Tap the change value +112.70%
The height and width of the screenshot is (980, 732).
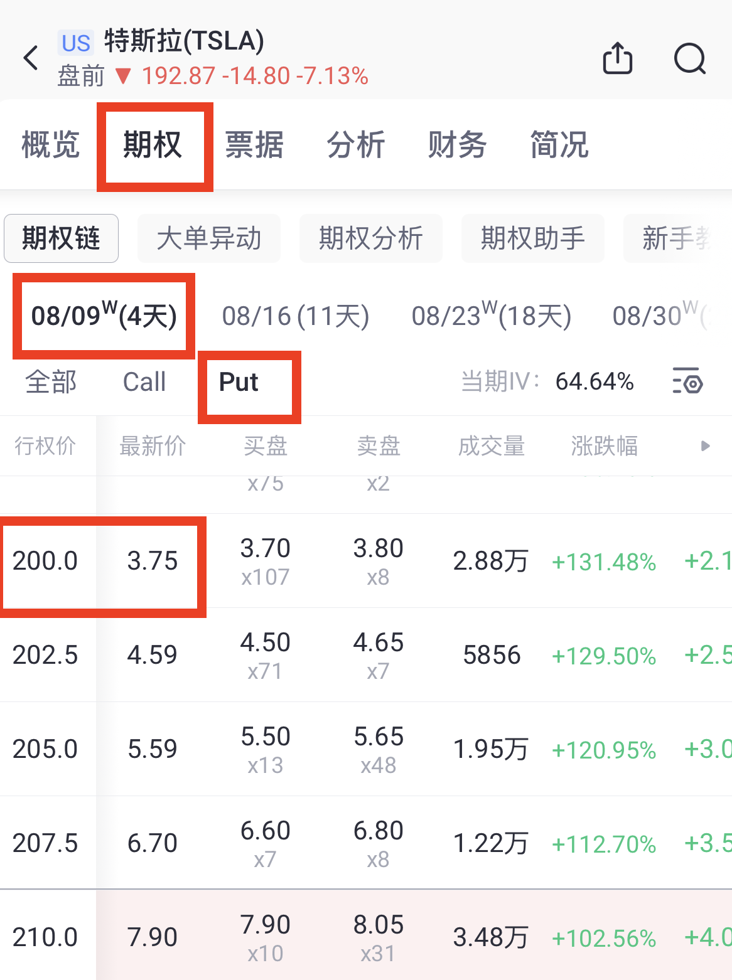pos(604,844)
